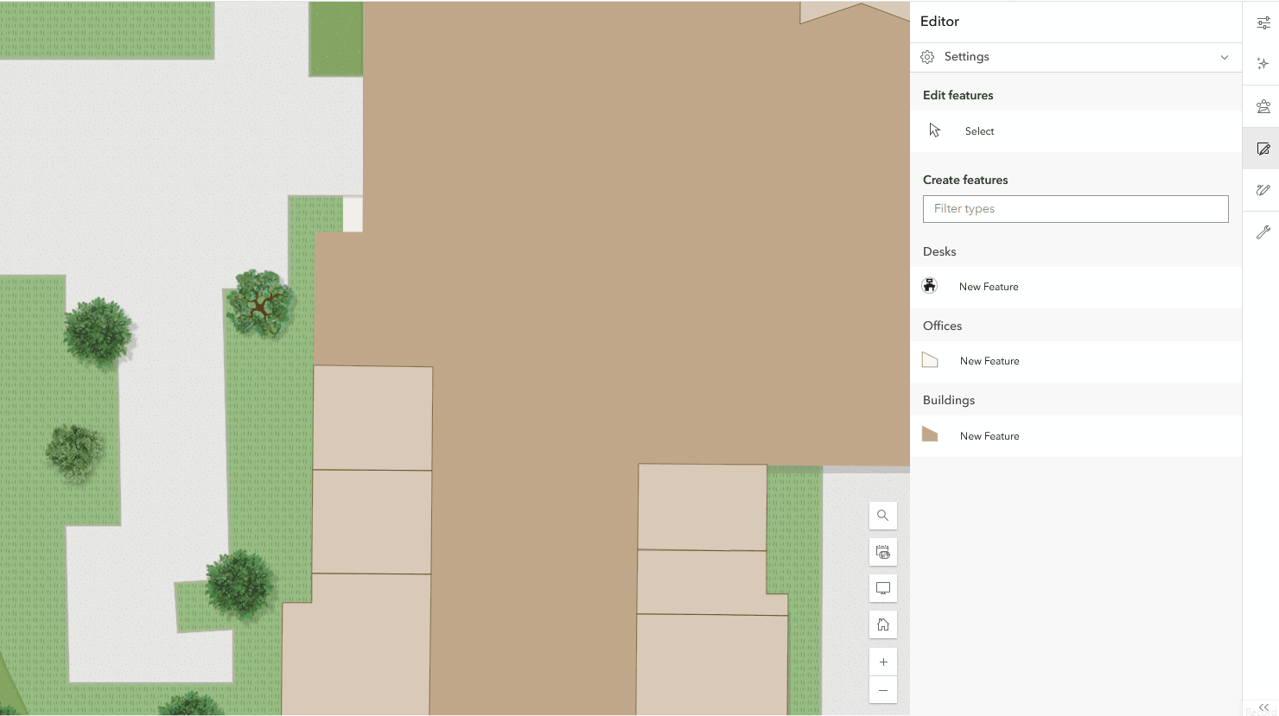Viewport: 1279px width, 716px height.
Task: Open the Sketch pencil icon
Action: click(1263, 190)
